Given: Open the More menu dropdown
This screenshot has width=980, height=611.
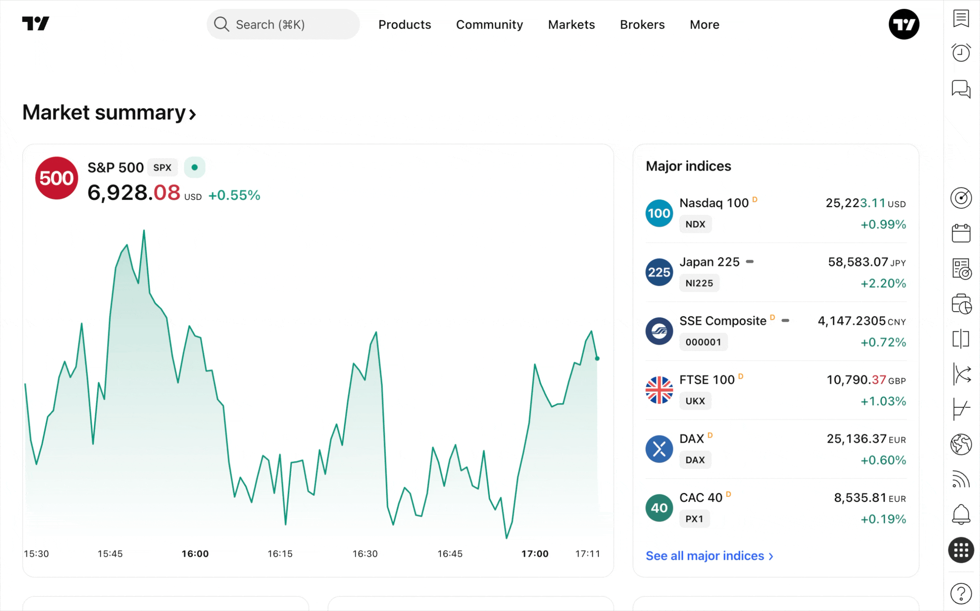Looking at the screenshot, I should (x=704, y=25).
